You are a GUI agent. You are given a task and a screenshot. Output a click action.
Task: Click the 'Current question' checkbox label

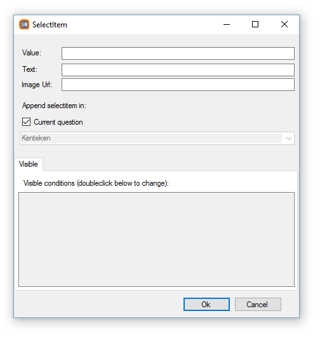click(x=58, y=122)
